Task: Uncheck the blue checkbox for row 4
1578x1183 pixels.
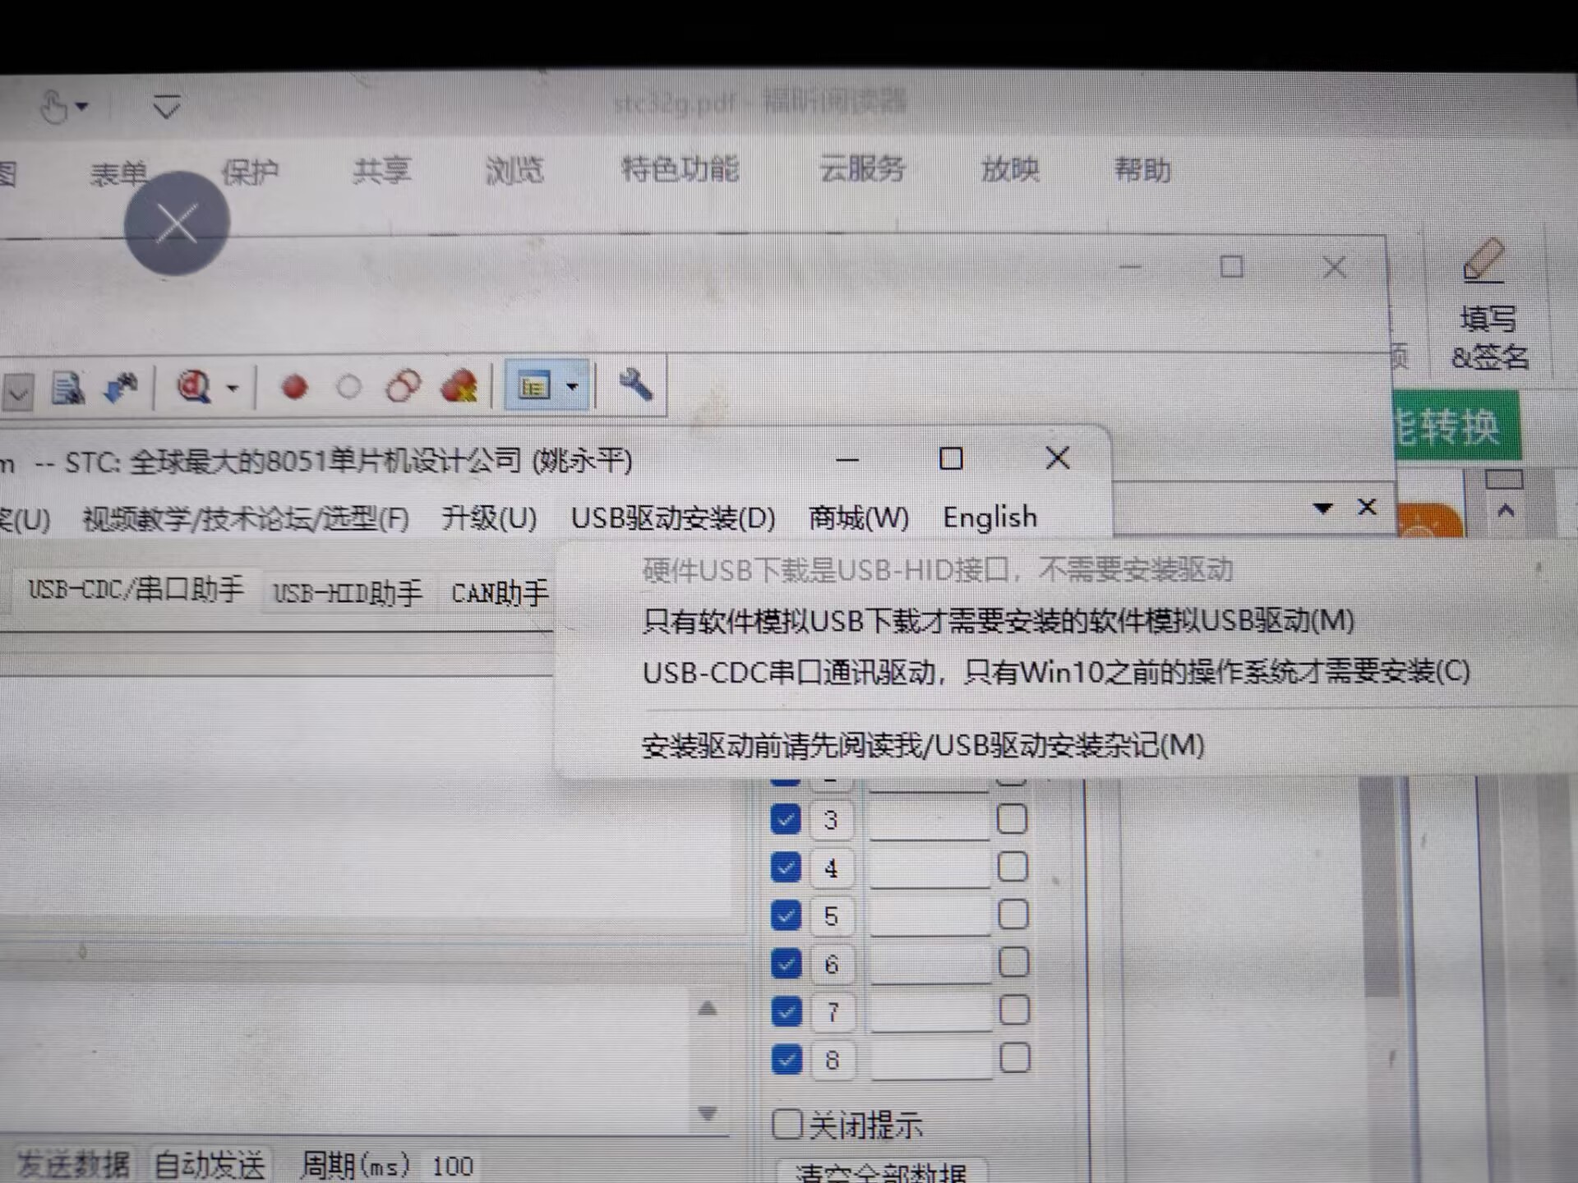Action: coord(786,867)
